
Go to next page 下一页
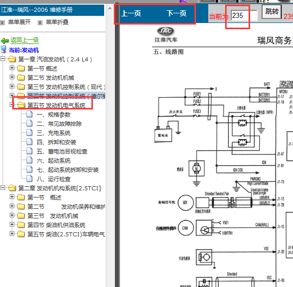click(x=177, y=13)
